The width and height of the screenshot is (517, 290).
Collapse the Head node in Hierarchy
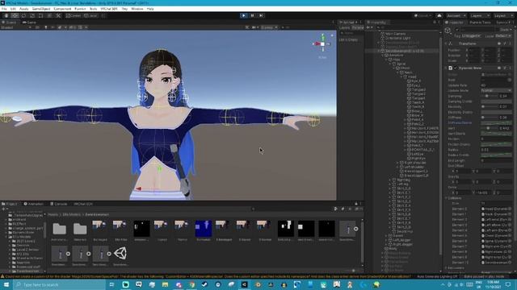pos(402,77)
